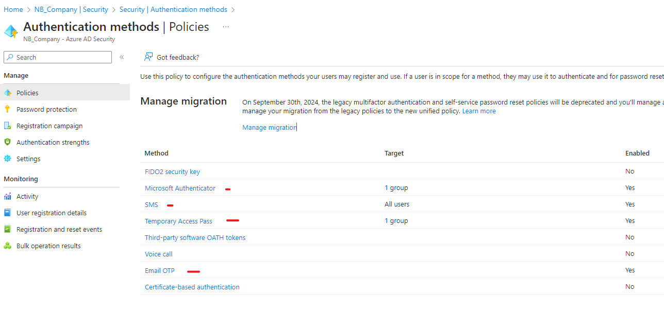Click the Bulk operation results icon
This screenshot has height=310, width=664.
(x=7, y=245)
